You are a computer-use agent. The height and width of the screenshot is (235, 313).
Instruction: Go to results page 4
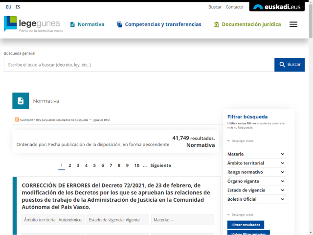click(86, 165)
